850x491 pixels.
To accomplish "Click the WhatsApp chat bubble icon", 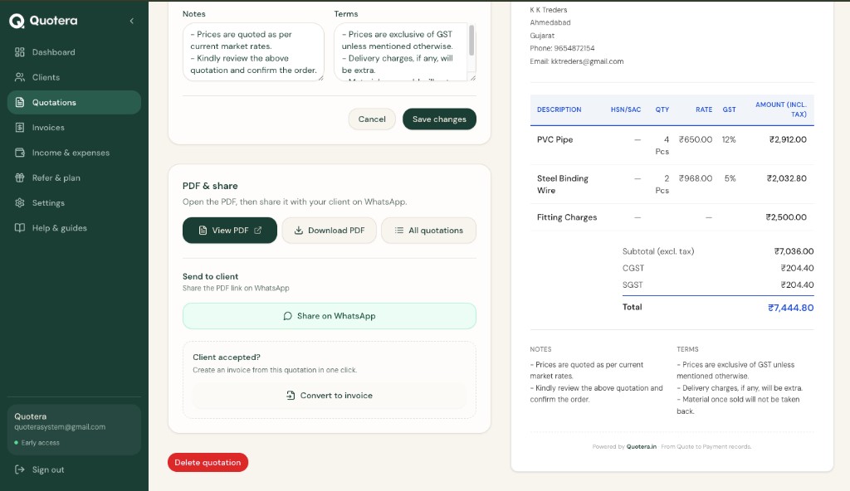I will point(288,316).
